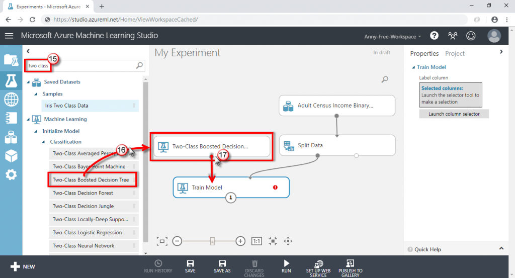
Task: Select Two-Class Decision Forest module
Action: (94, 193)
